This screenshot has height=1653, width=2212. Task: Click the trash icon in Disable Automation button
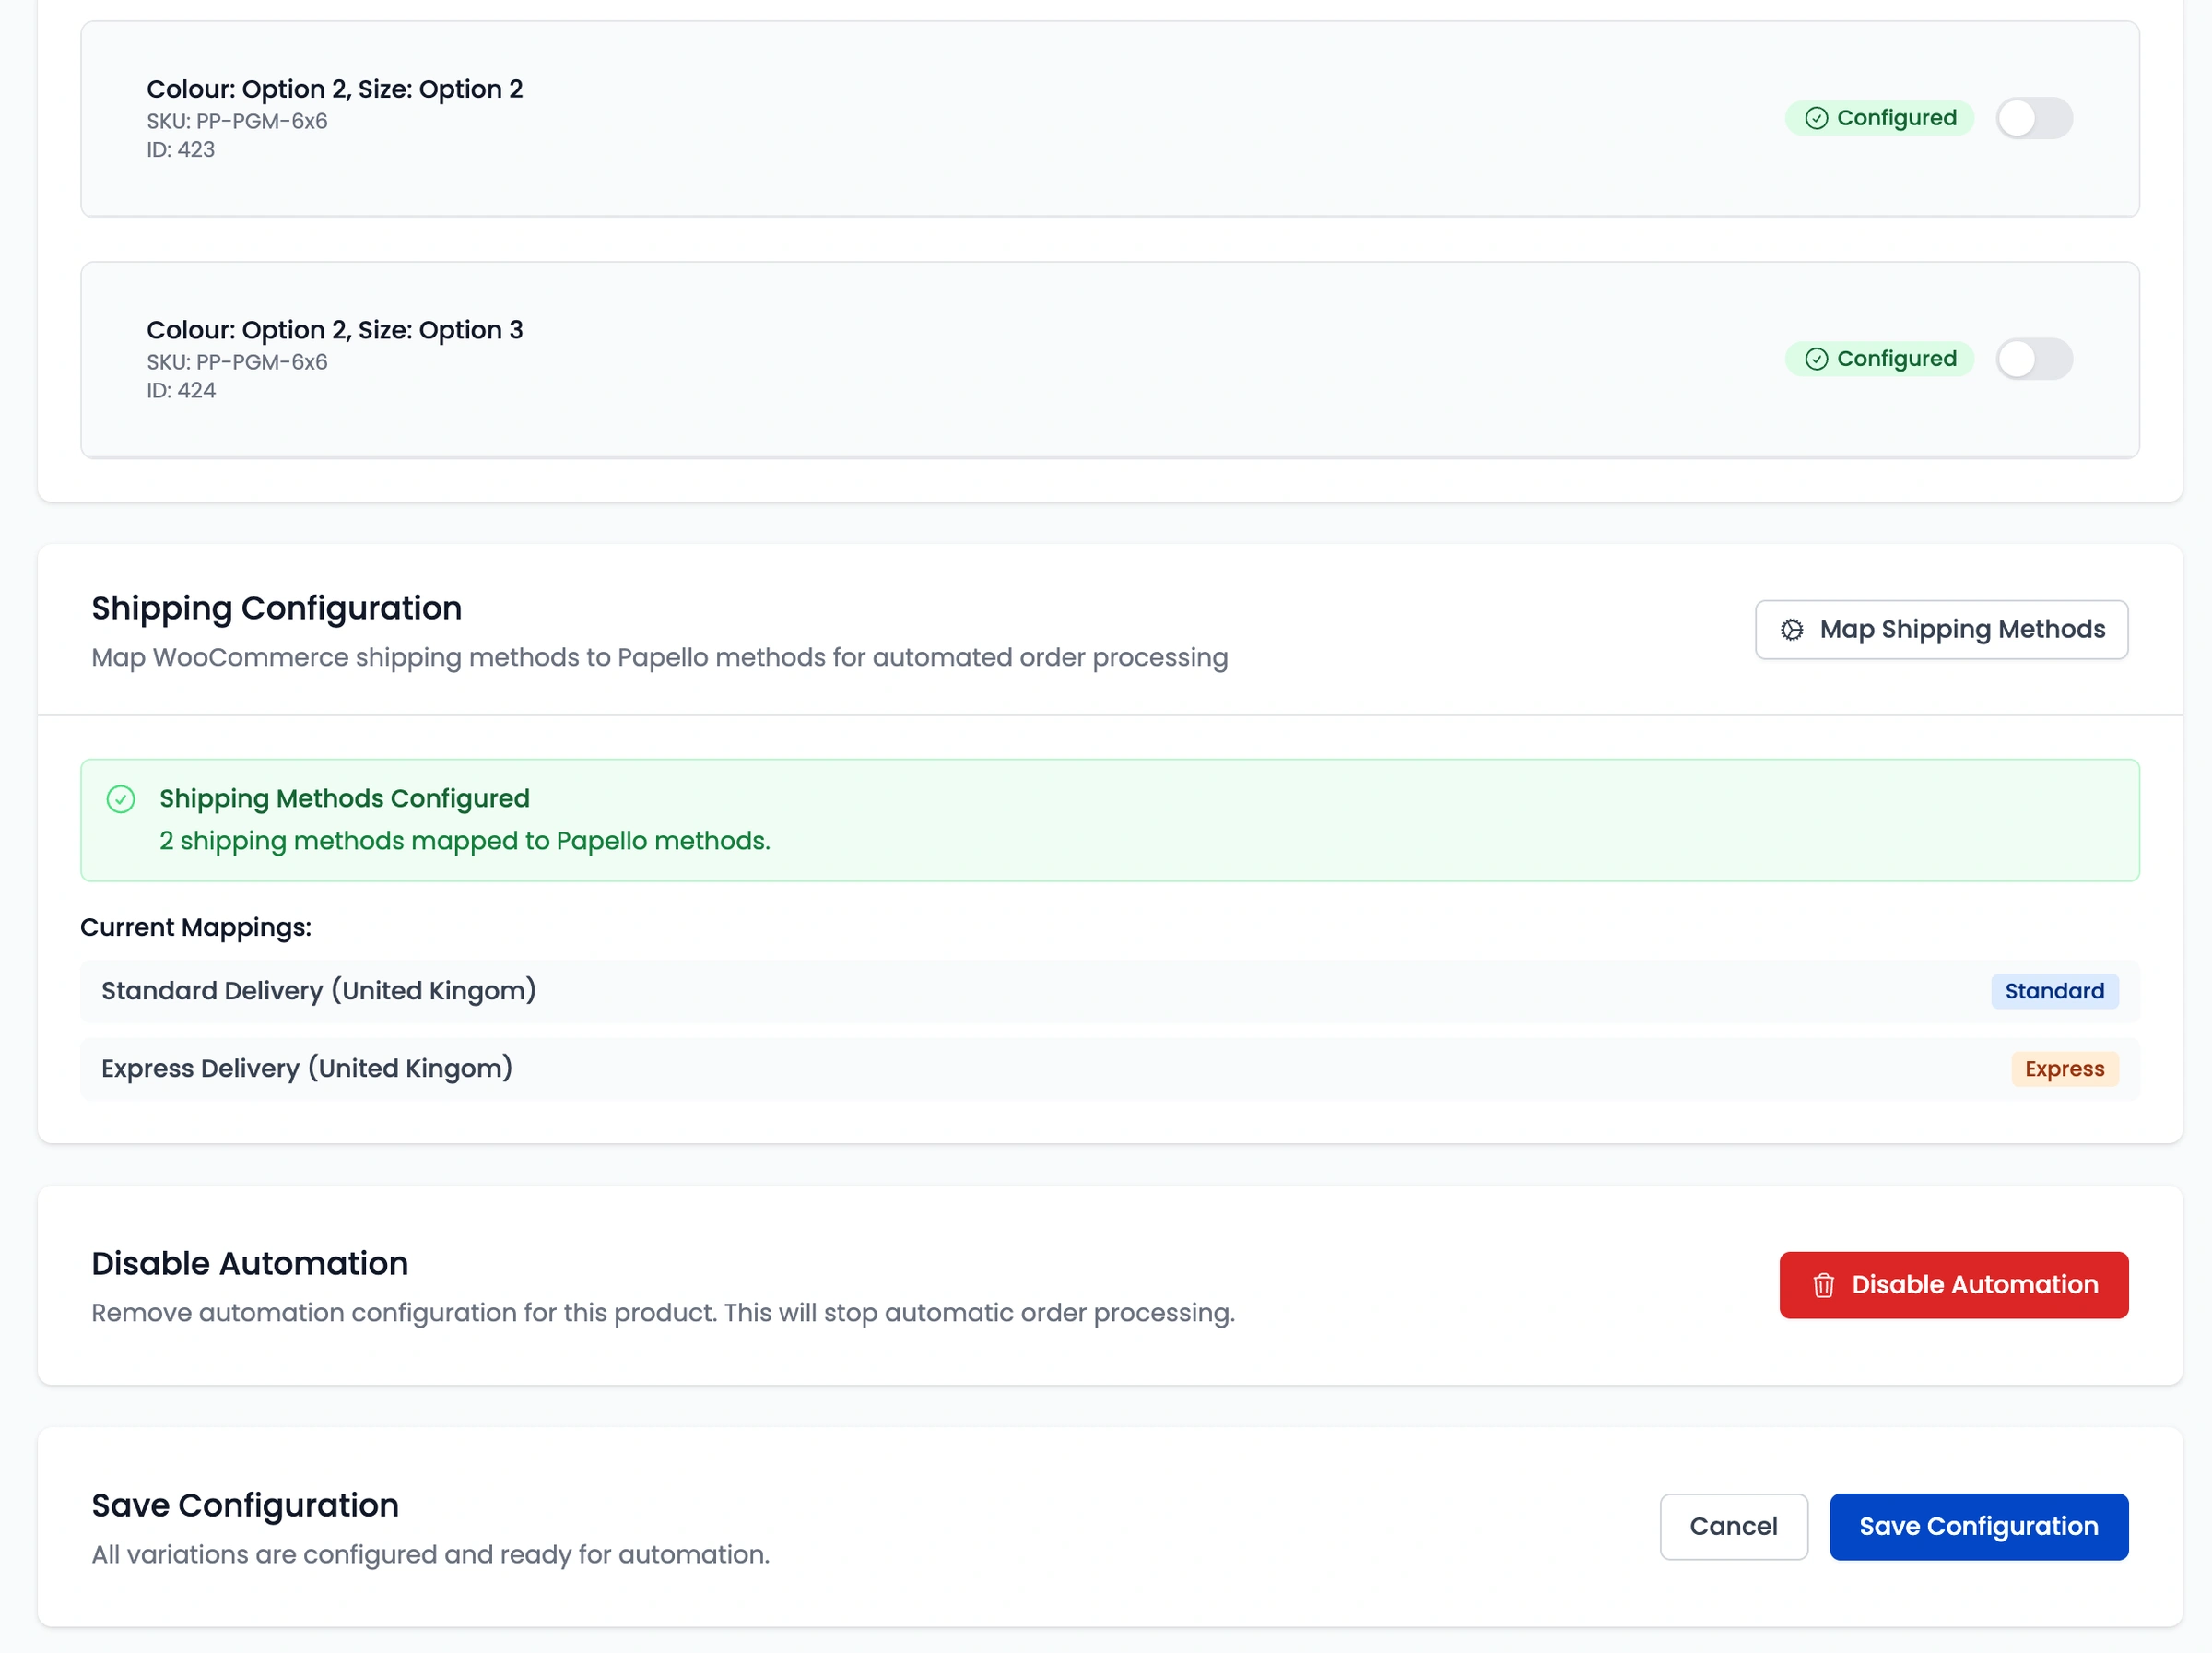click(x=1823, y=1285)
